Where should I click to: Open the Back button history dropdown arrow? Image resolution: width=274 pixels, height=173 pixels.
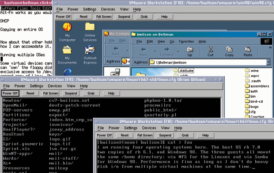point(155,52)
